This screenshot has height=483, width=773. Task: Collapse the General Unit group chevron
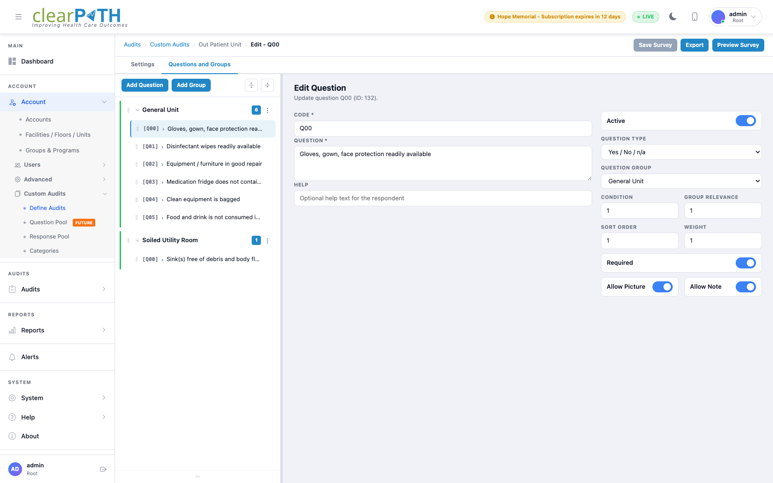click(x=137, y=110)
